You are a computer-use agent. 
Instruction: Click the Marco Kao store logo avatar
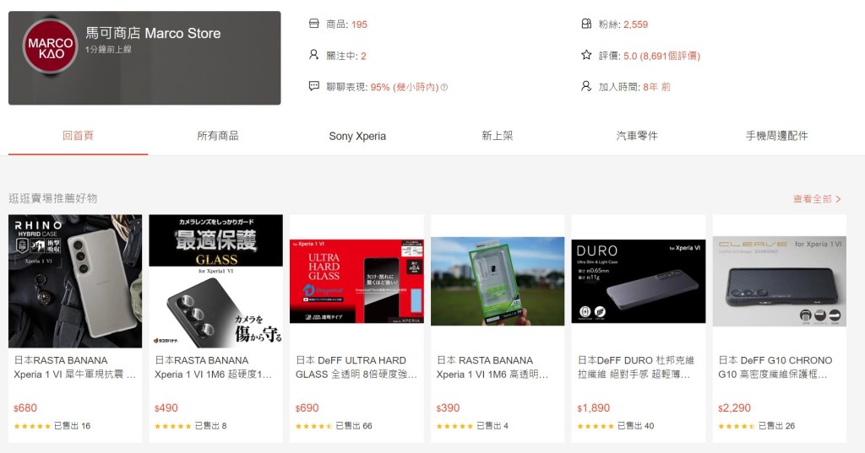click(51, 47)
